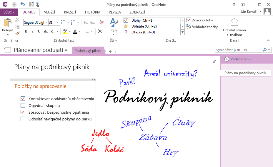Send page by e-mail (Odoslať stranu e-mailom)
Screen dimensions: 273x167
tap(234, 28)
